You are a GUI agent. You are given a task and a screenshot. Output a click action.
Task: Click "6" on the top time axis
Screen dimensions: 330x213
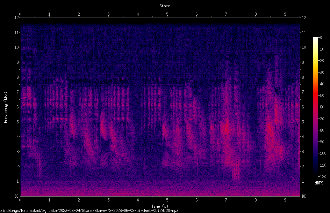196,14
